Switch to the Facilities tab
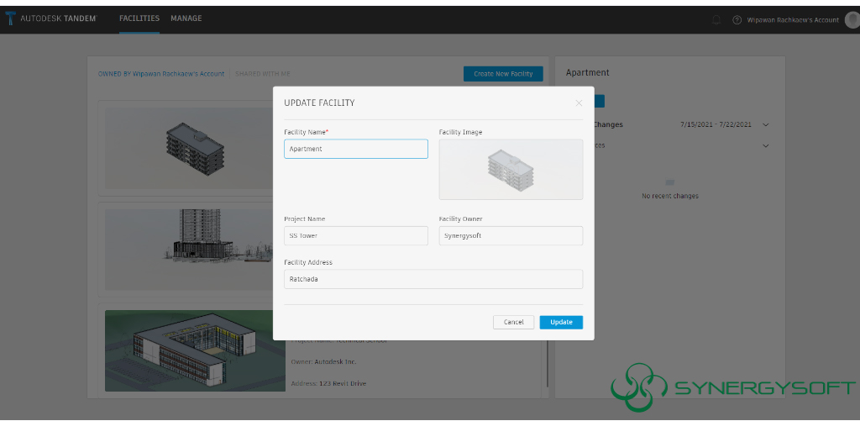The height and width of the screenshot is (421, 860). tap(139, 18)
